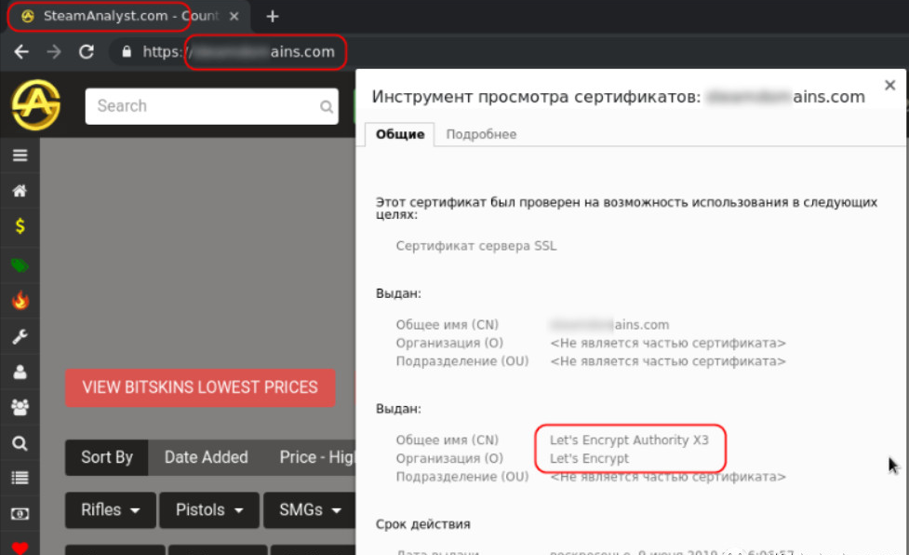This screenshot has height=555, width=909.
Task: Click the text "Сертификат сервера SSL"
Action: (x=476, y=246)
